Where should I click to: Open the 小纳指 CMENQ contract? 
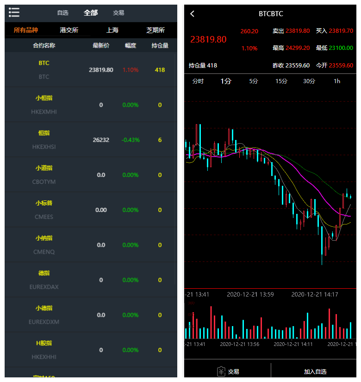pyautogui.click(x=91, y=245)
